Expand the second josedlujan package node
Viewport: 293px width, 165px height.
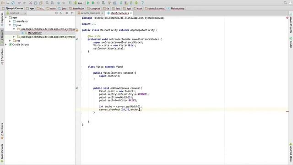coord(14,37)
